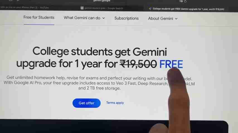Click the Google AI Pro description paragraph
Screen dimensions: 238x133
click(x=99, y=83)
